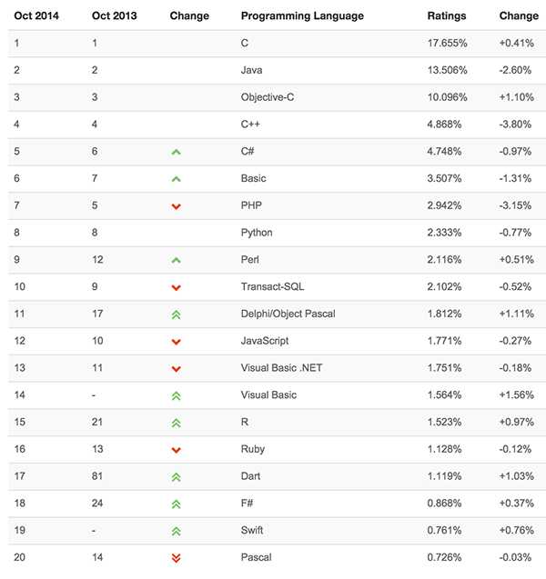Screen dimensions: 546x579
Task: Click the Visual Basic .NET entry
Action: coord(281,368)
